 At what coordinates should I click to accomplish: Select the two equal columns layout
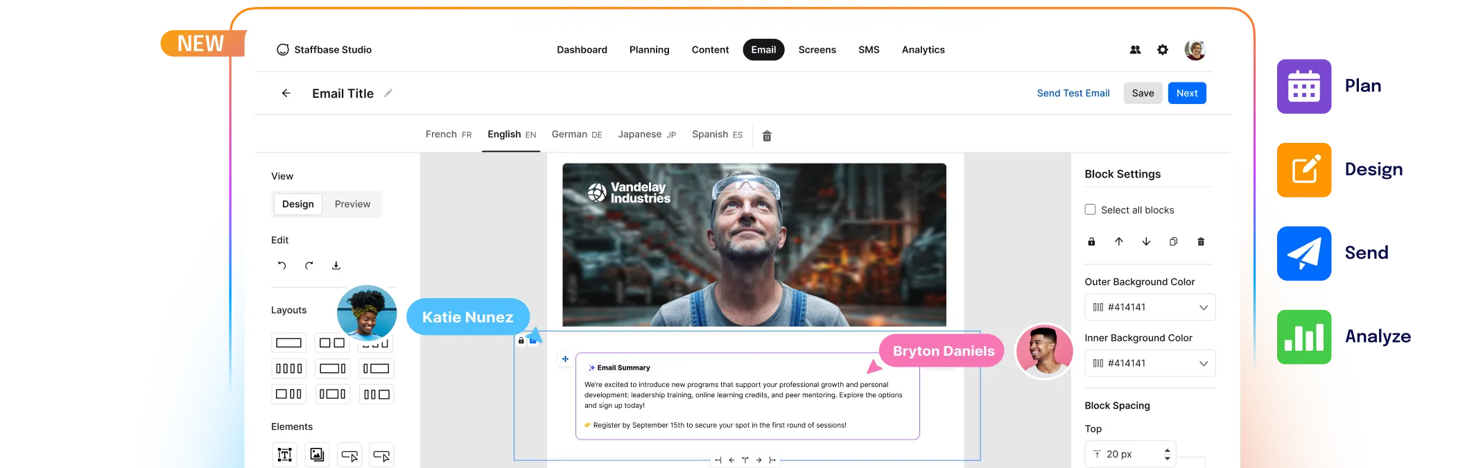click(332, 343)
